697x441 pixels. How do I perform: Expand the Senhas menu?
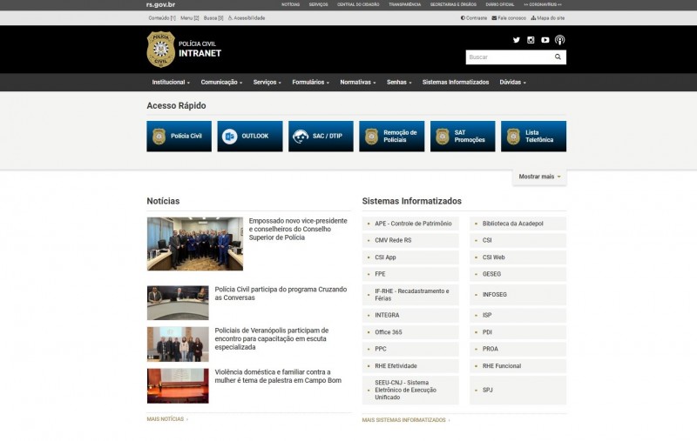399,82
